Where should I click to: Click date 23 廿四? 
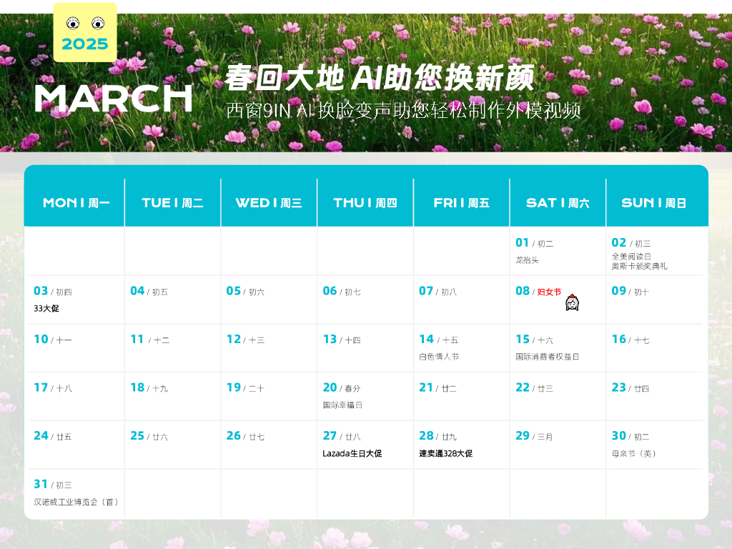(x=630, y=388)
